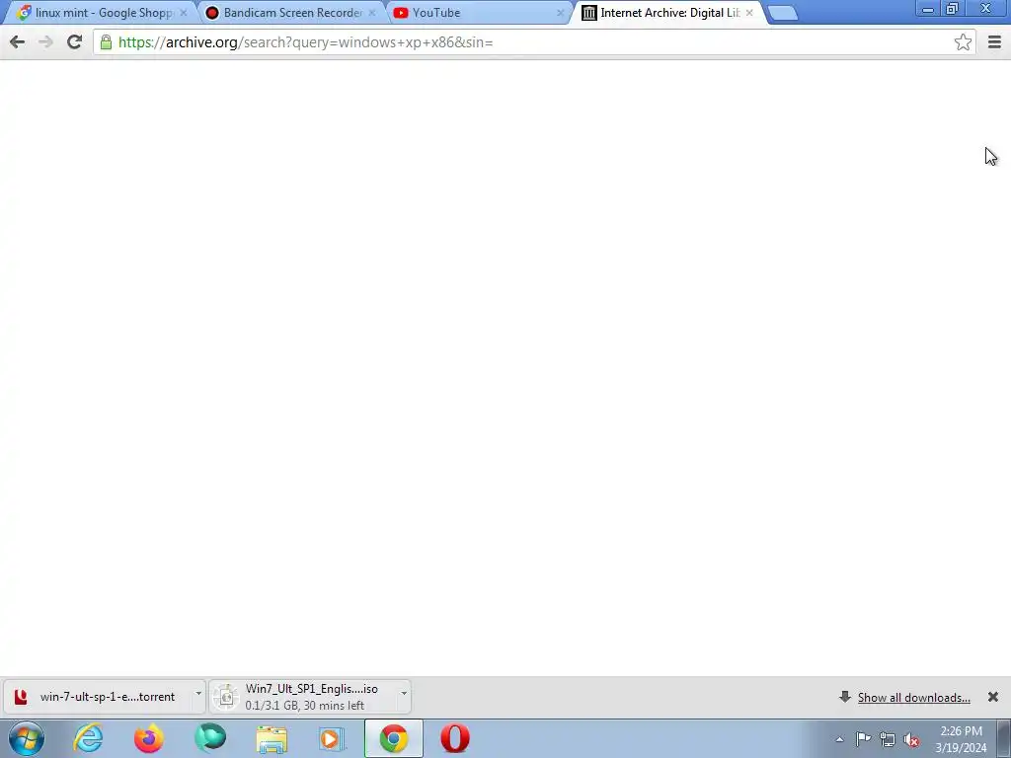Open Windows Media Player from taskbar
The width and height of the screenshot is (1011, 758).
tap(332, 738)
